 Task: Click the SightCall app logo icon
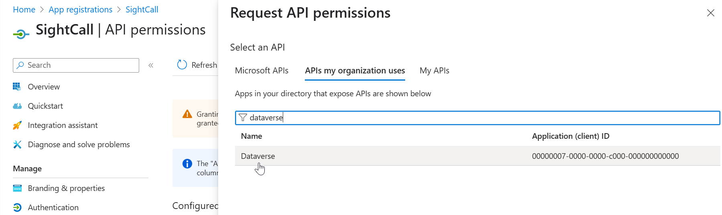tap(21, 34)
